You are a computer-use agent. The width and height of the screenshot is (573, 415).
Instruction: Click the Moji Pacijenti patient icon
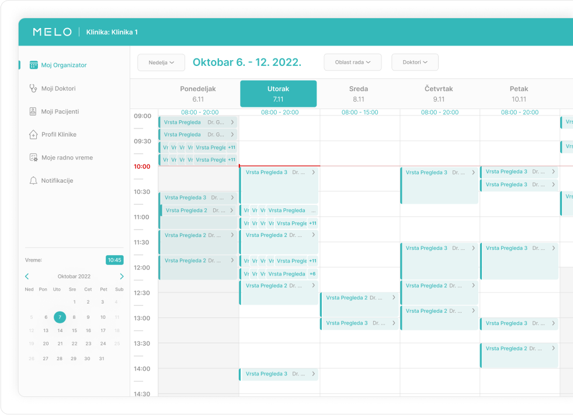33,111
